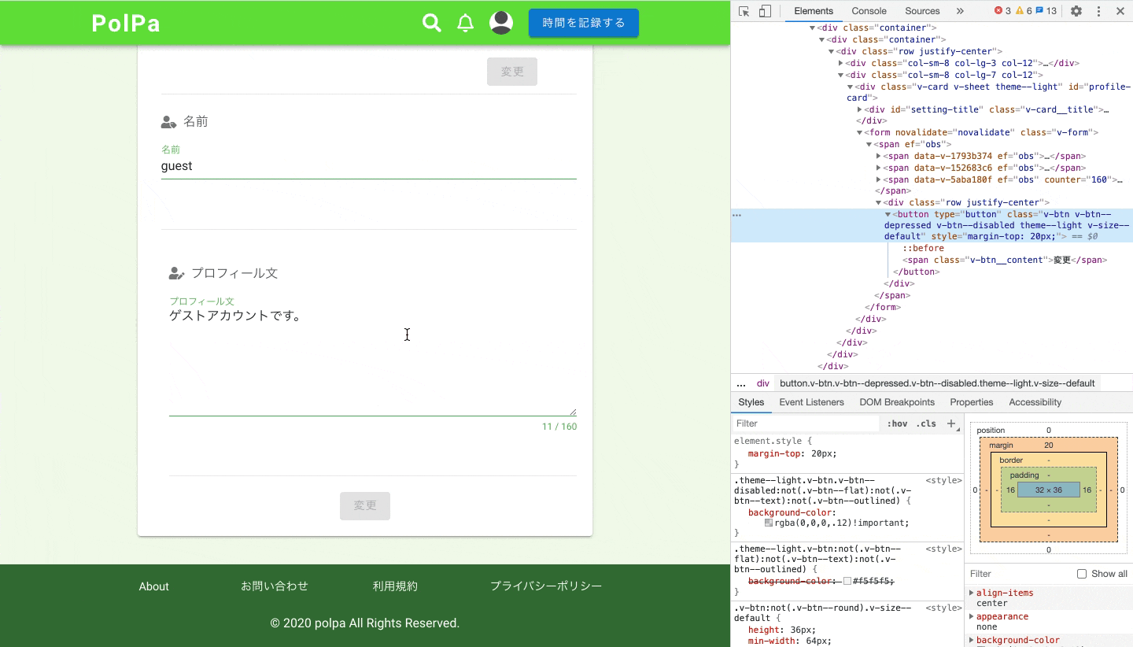
Task: Expand the div id setting-title node
Action: [860, 109]
